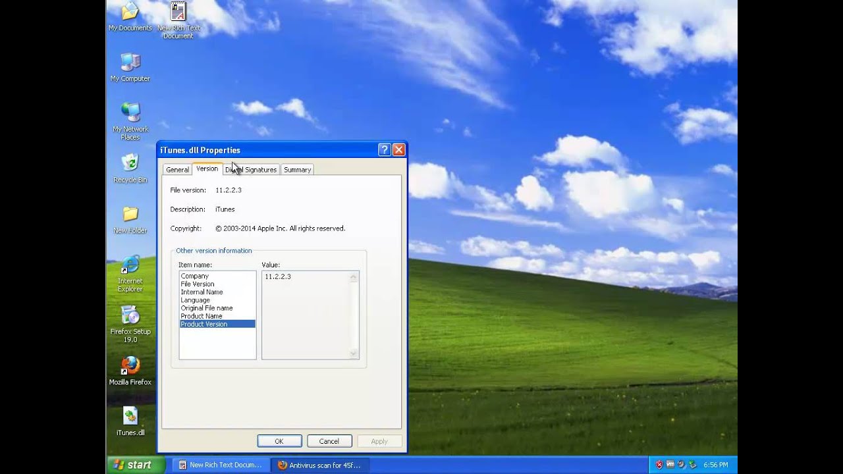The height and width of the screenshot is (474, 843).
Task: Click the red security shield tray icon
Action: pyautogui.click(x=659, y=465)
